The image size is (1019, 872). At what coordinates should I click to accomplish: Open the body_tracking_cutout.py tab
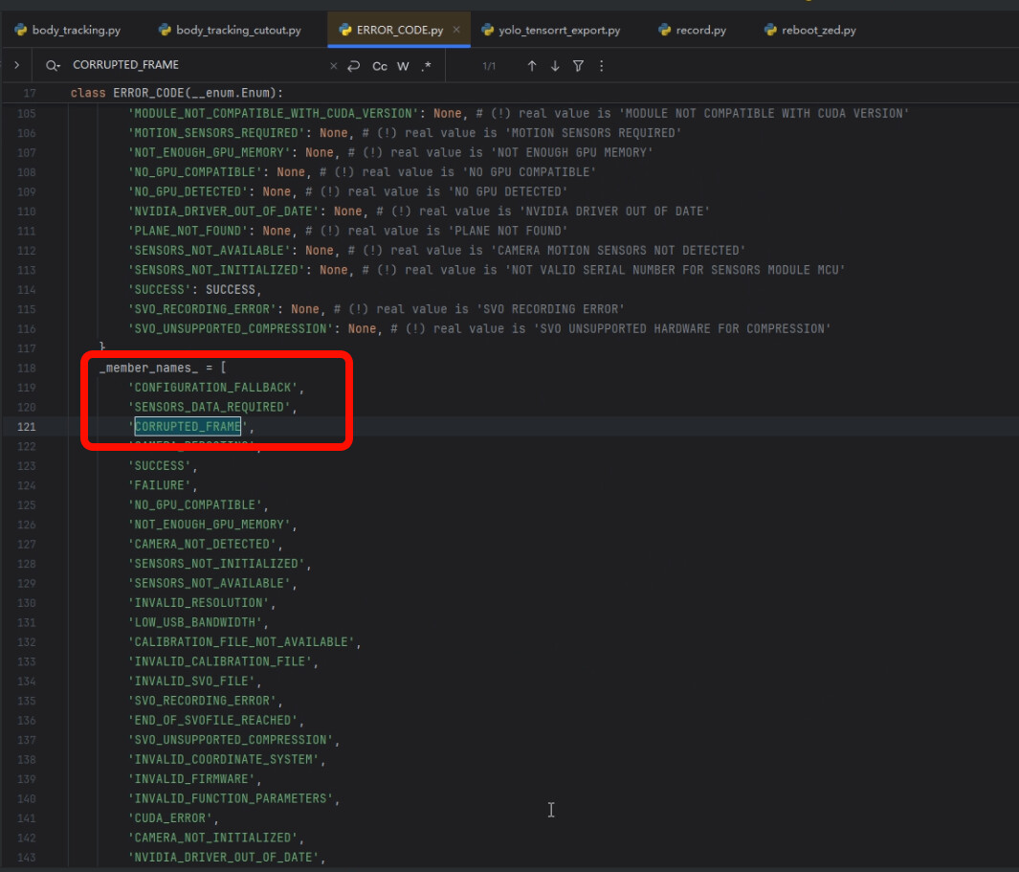tap(230, 30)
